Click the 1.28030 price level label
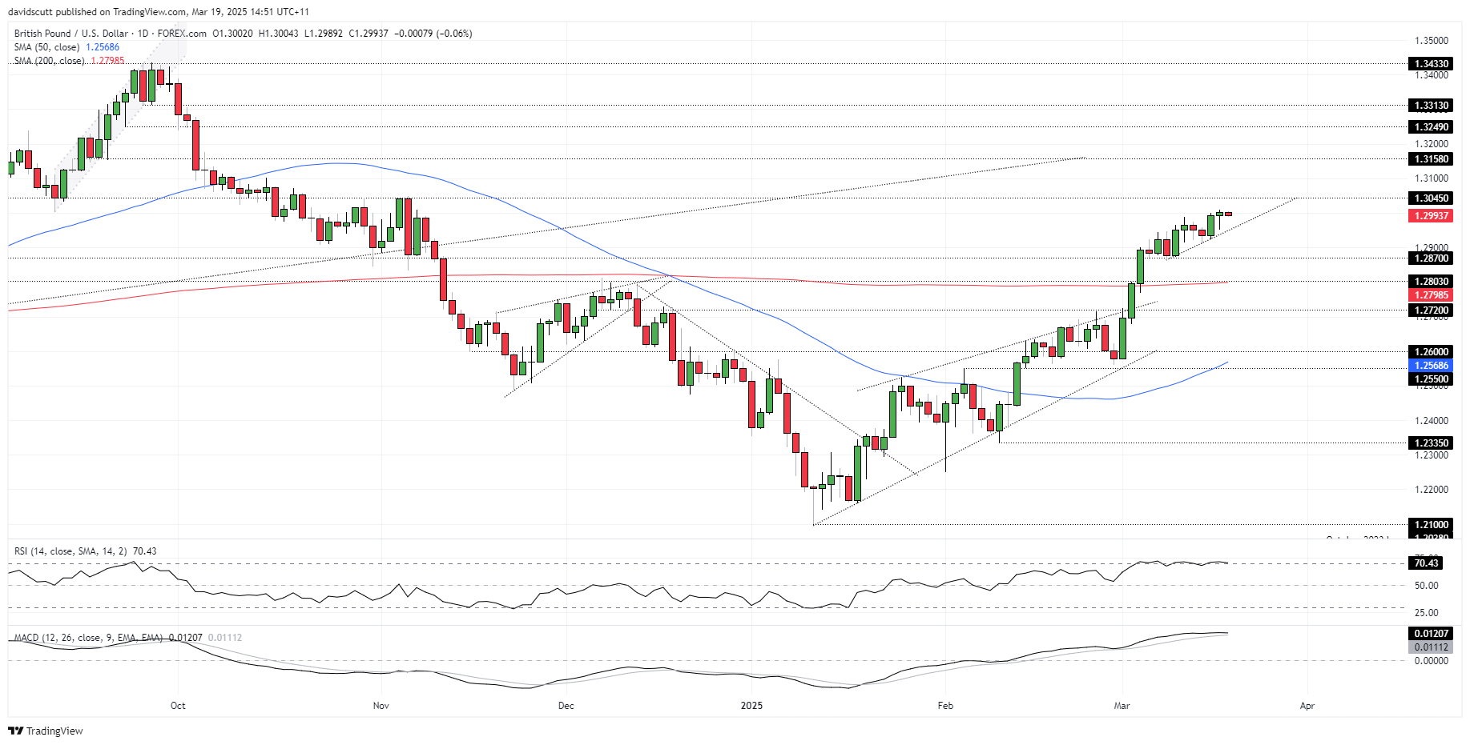The image size is (1470, 745). (x=1431, y=281)
